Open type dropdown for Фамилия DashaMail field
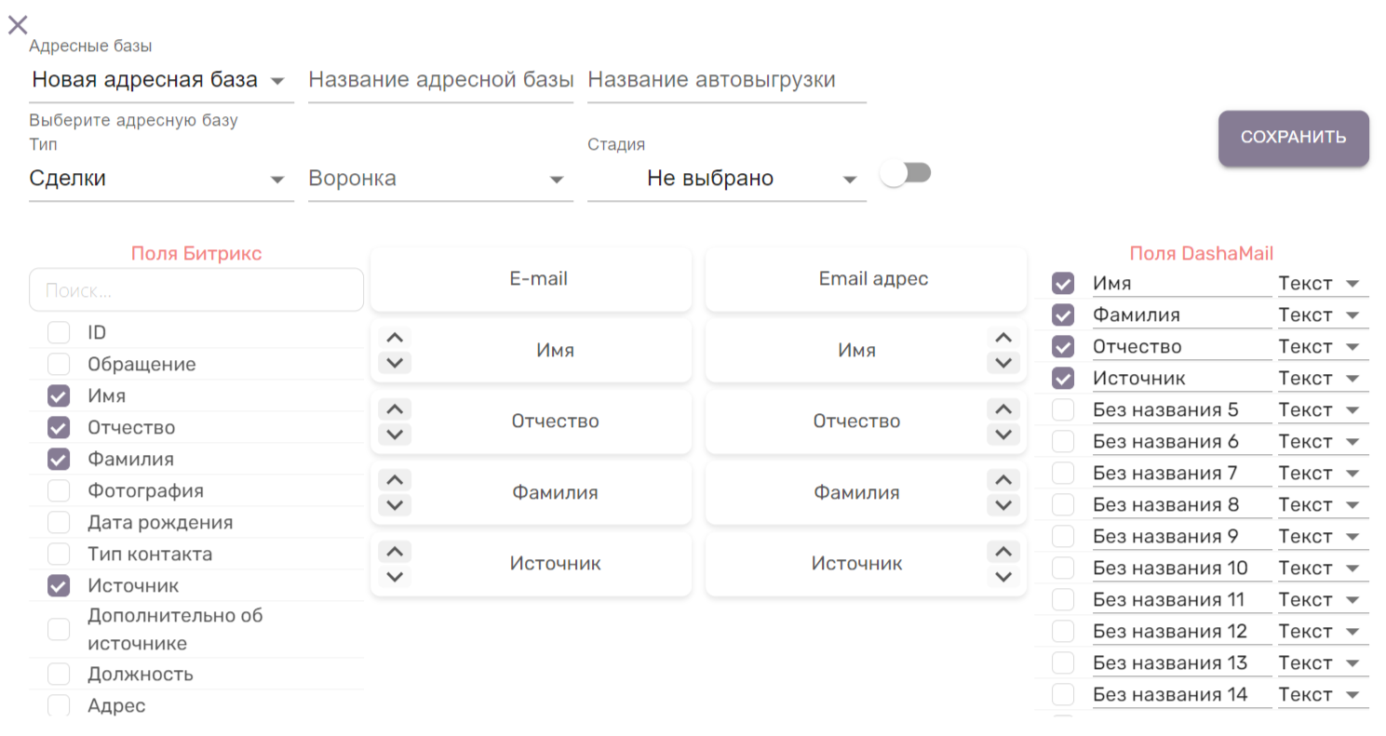The height and width of the screenshot is (736, 1386). tap(1322, 315)
